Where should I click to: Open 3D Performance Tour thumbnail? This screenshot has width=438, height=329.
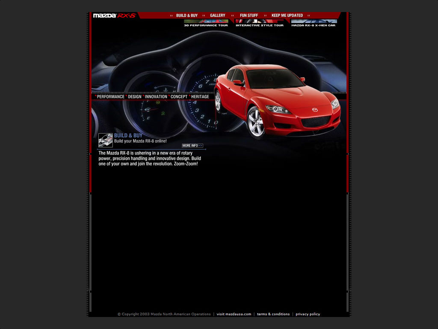pyautogui.click(x=206, y=23)
